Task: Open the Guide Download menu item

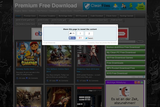Action: (97, 16)
